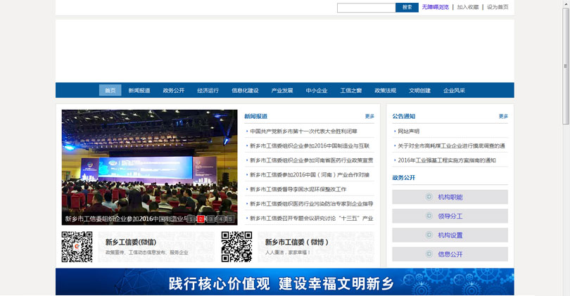Open 更多 next to 新闻报道
The width and height of the screenshot is (570, 296).
tap(369, 116)
